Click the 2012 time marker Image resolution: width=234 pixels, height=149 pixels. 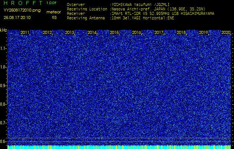[x=47, y=32]
